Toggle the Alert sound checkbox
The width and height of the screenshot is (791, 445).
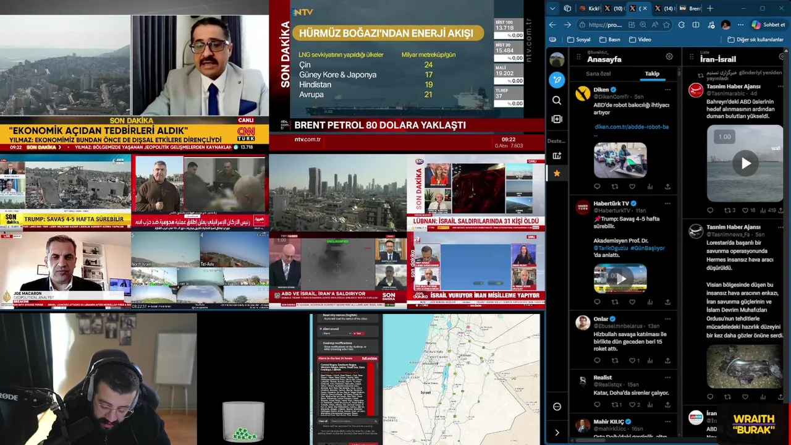coord(320,329)
